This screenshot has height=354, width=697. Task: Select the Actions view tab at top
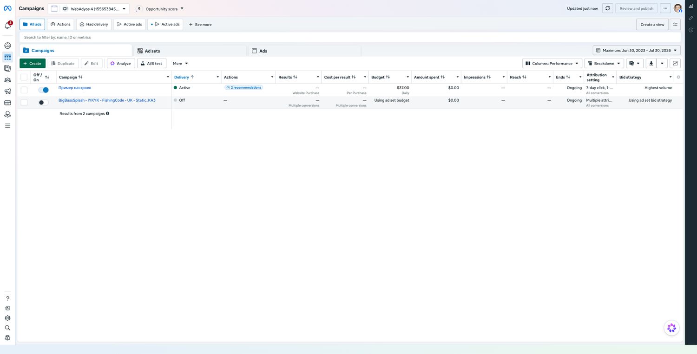click(x=60, y=24)
